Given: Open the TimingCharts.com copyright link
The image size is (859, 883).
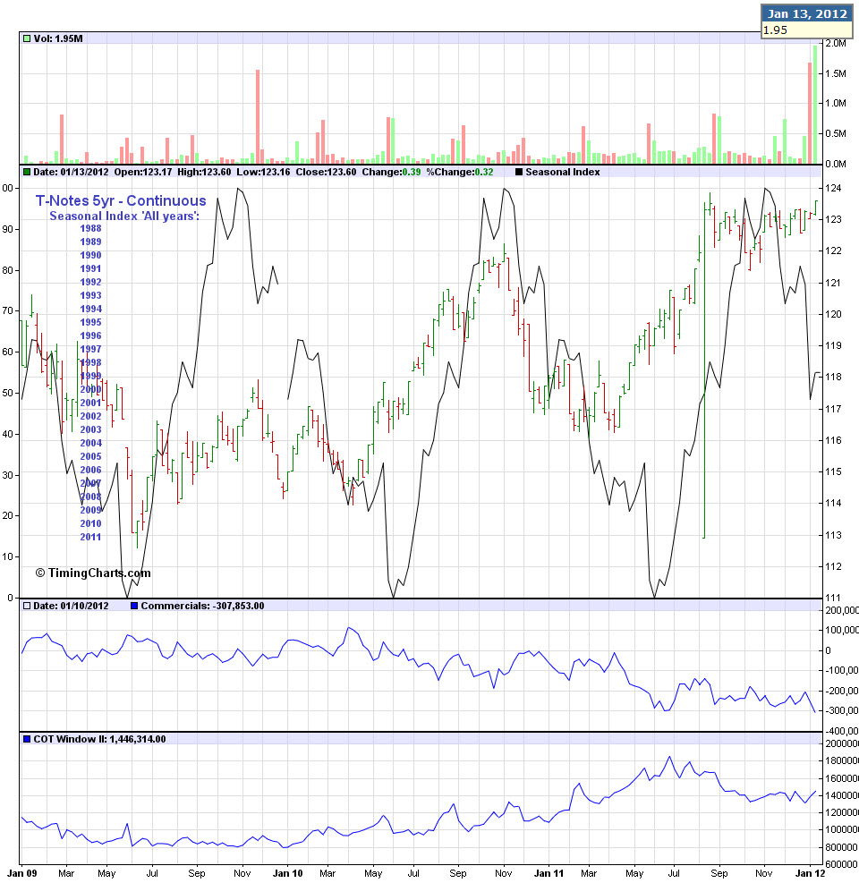Looking at the screenshot, I should (x=93, y=573).
